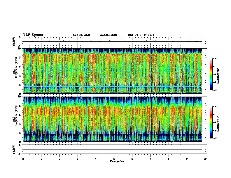Click the '-6' label on ch.1 color bar
Viewport: 231px width, 178px height.
pyautogui.click(x=215, y=58)
